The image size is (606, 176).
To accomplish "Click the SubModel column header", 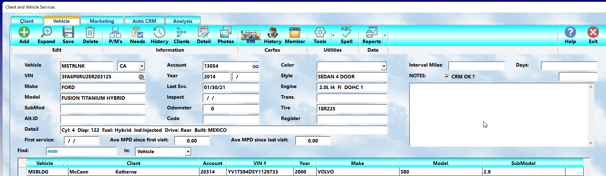I will click(523, 163).
